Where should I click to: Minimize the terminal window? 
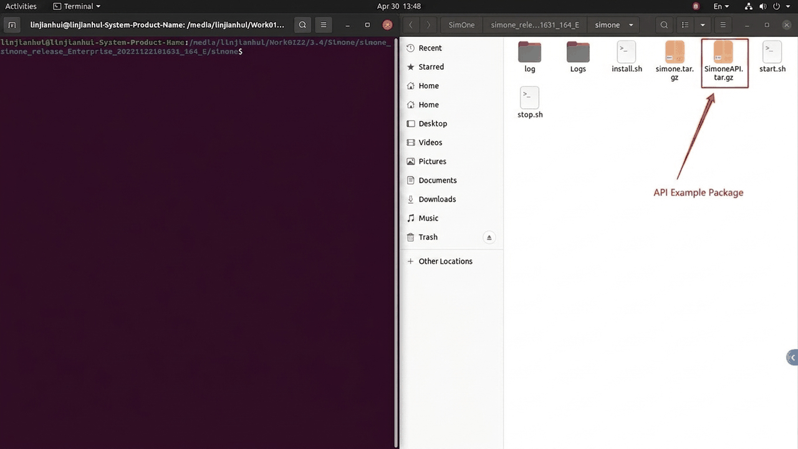(x=347, y=25)
